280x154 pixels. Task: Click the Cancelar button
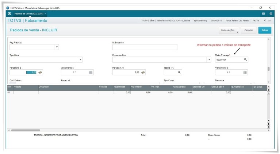point(248,30)
